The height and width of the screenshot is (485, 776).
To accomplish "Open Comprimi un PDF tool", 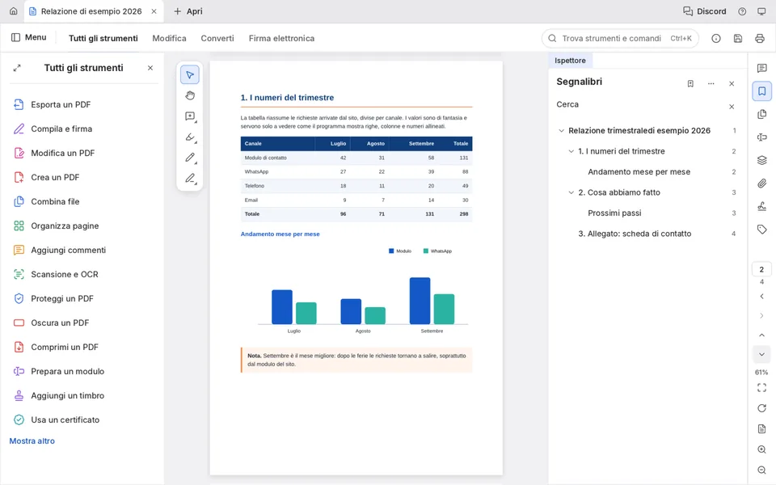I will pos(56,347).
